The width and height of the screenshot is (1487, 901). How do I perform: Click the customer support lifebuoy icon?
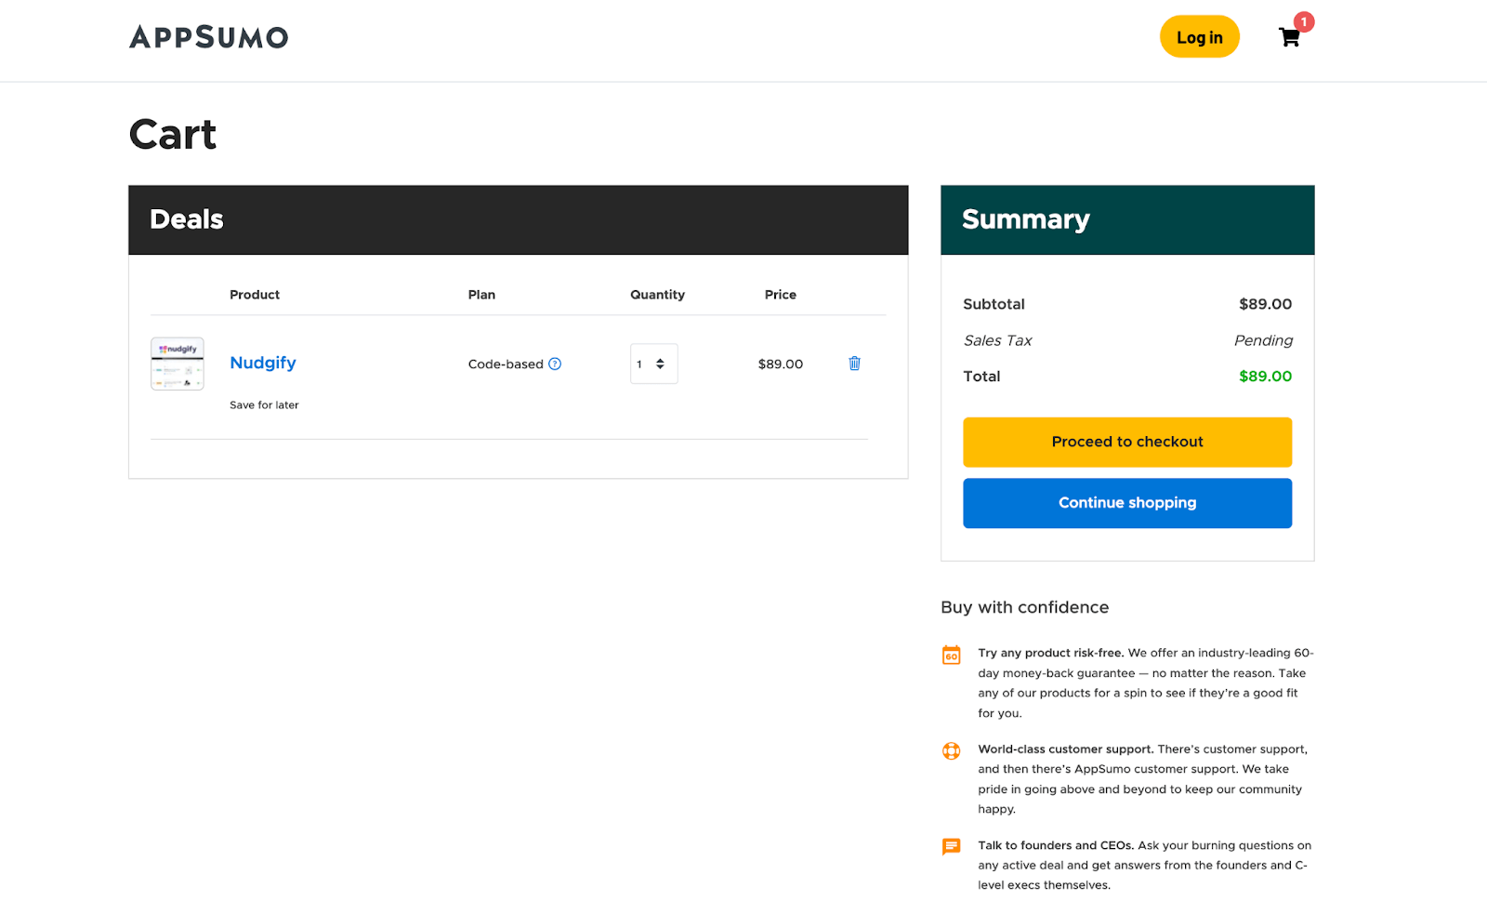(x=952, y=750)
